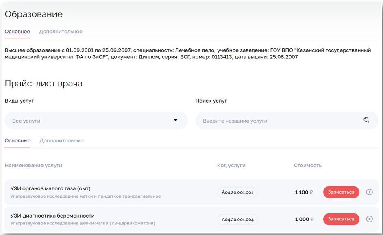Open the Все услуги dropdown
Image resolution: width=383 pixels, height=235 pixels.
(96, 121)
